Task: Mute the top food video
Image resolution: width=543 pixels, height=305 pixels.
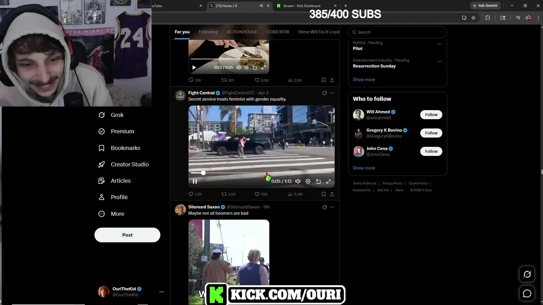Action: tap(238, 67)
